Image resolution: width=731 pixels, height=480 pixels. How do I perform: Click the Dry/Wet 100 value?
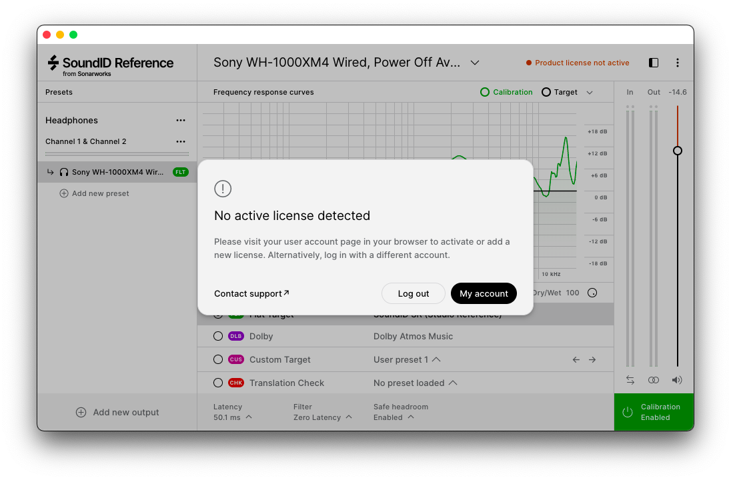click(x=572, y=293)
